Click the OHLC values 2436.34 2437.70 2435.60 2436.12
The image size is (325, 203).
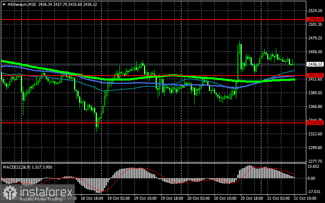coord(67,4)
